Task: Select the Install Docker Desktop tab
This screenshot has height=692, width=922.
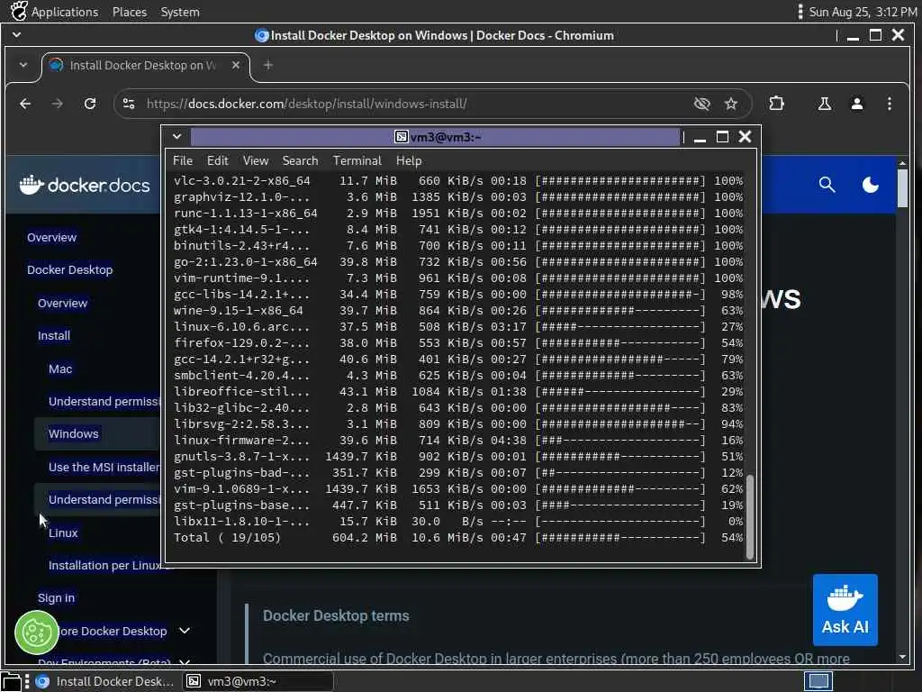Action: click(x=145, y=65)
